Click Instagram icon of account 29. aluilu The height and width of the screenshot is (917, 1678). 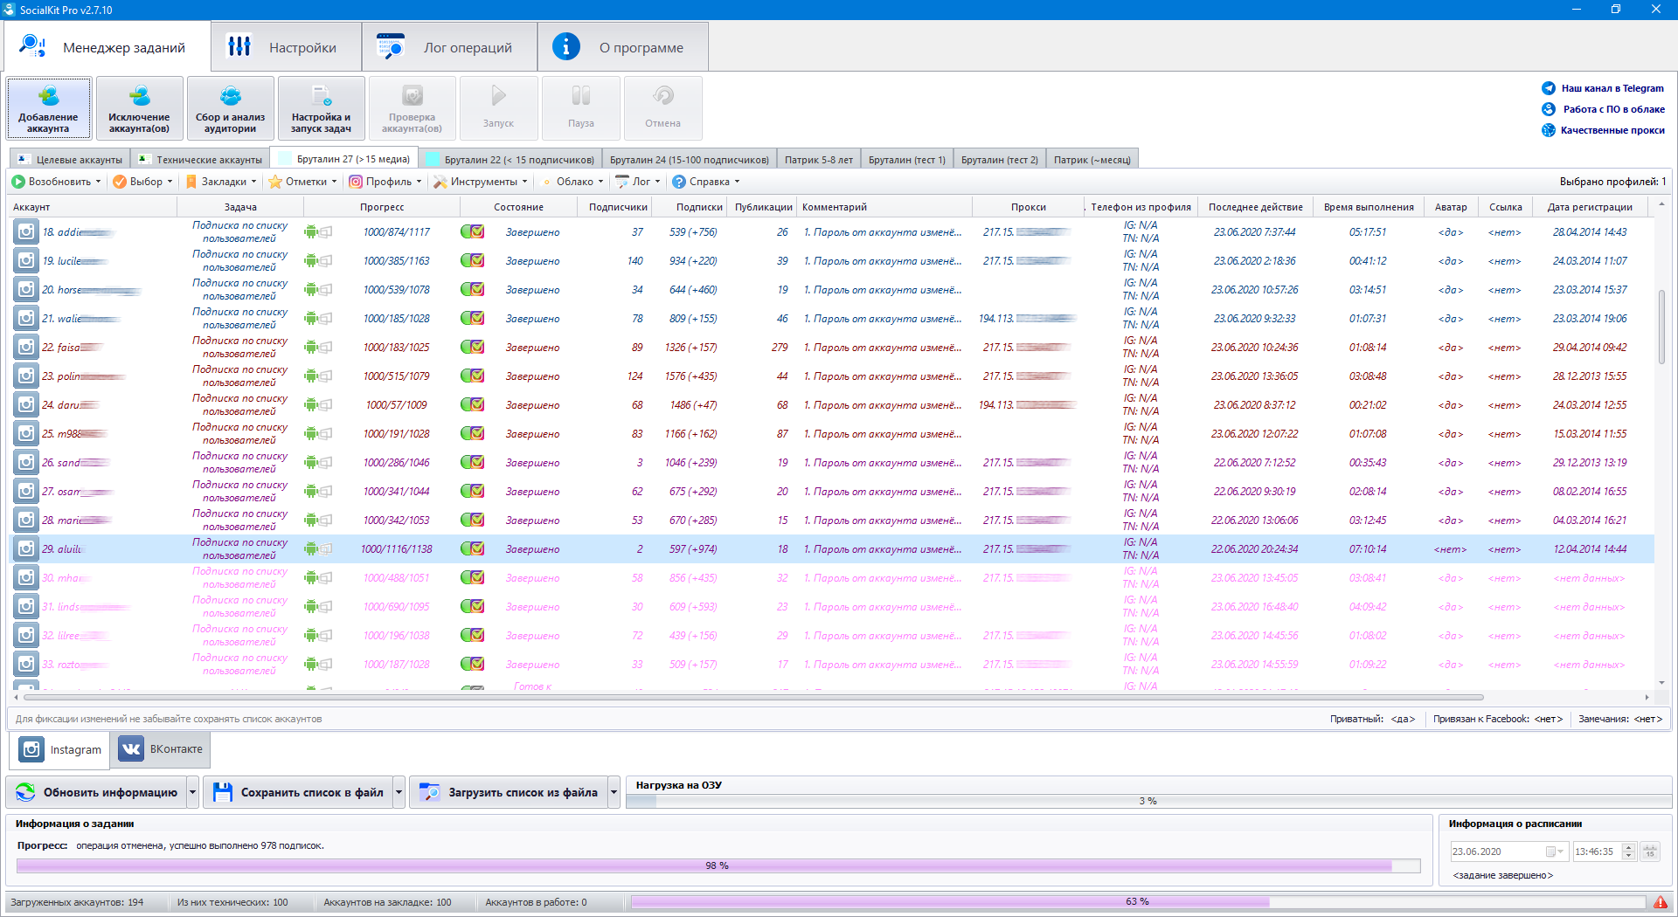(26, 548)
